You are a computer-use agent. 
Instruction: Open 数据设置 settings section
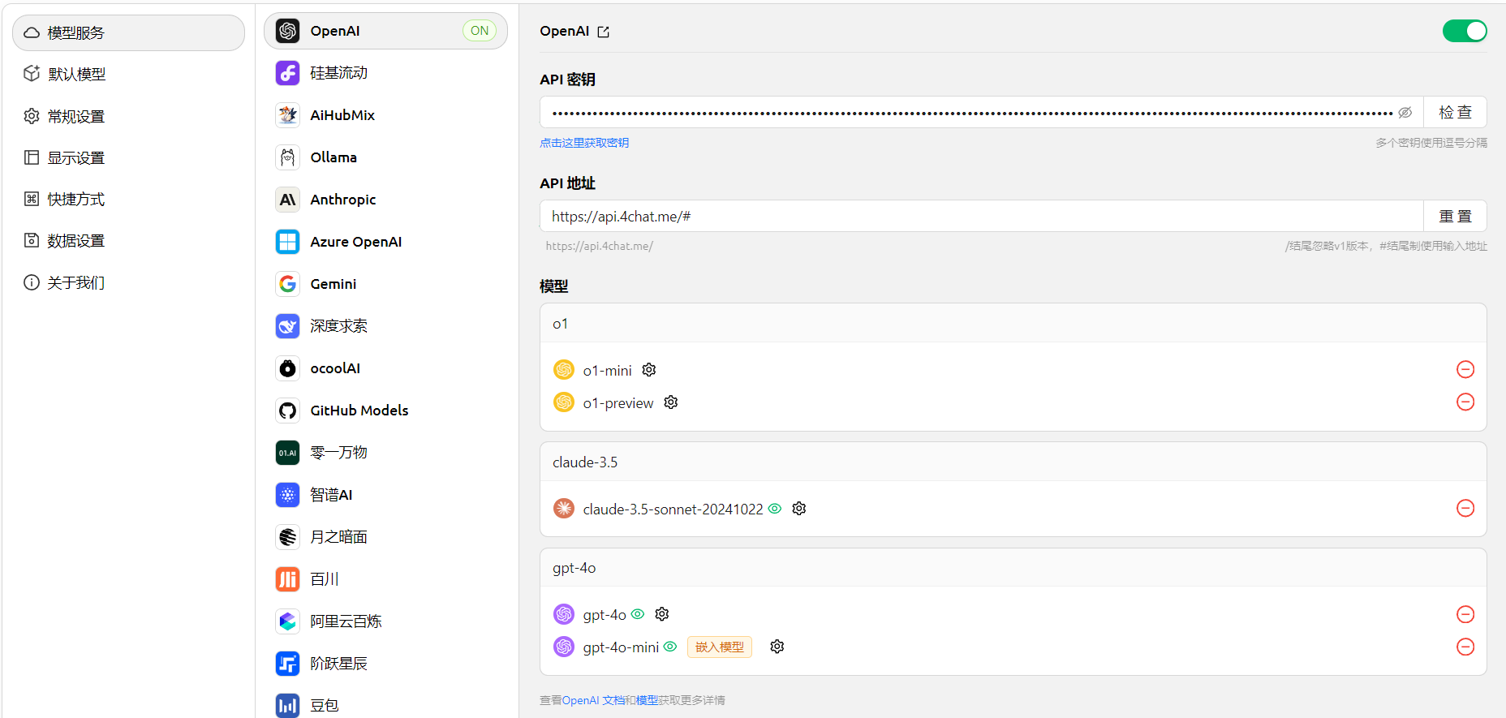[128, 240]
